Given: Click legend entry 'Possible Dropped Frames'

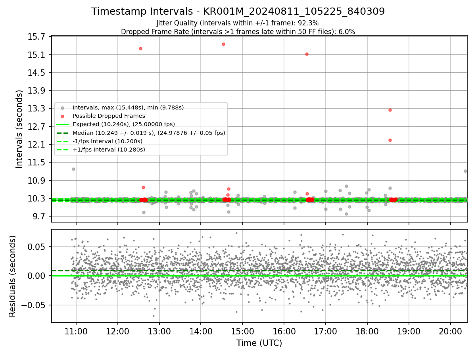Looking at the screenshot, I should (x=109, y=116).
